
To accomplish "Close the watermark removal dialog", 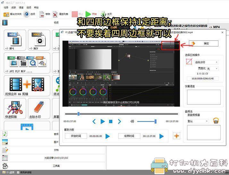I will pos(222,33).
